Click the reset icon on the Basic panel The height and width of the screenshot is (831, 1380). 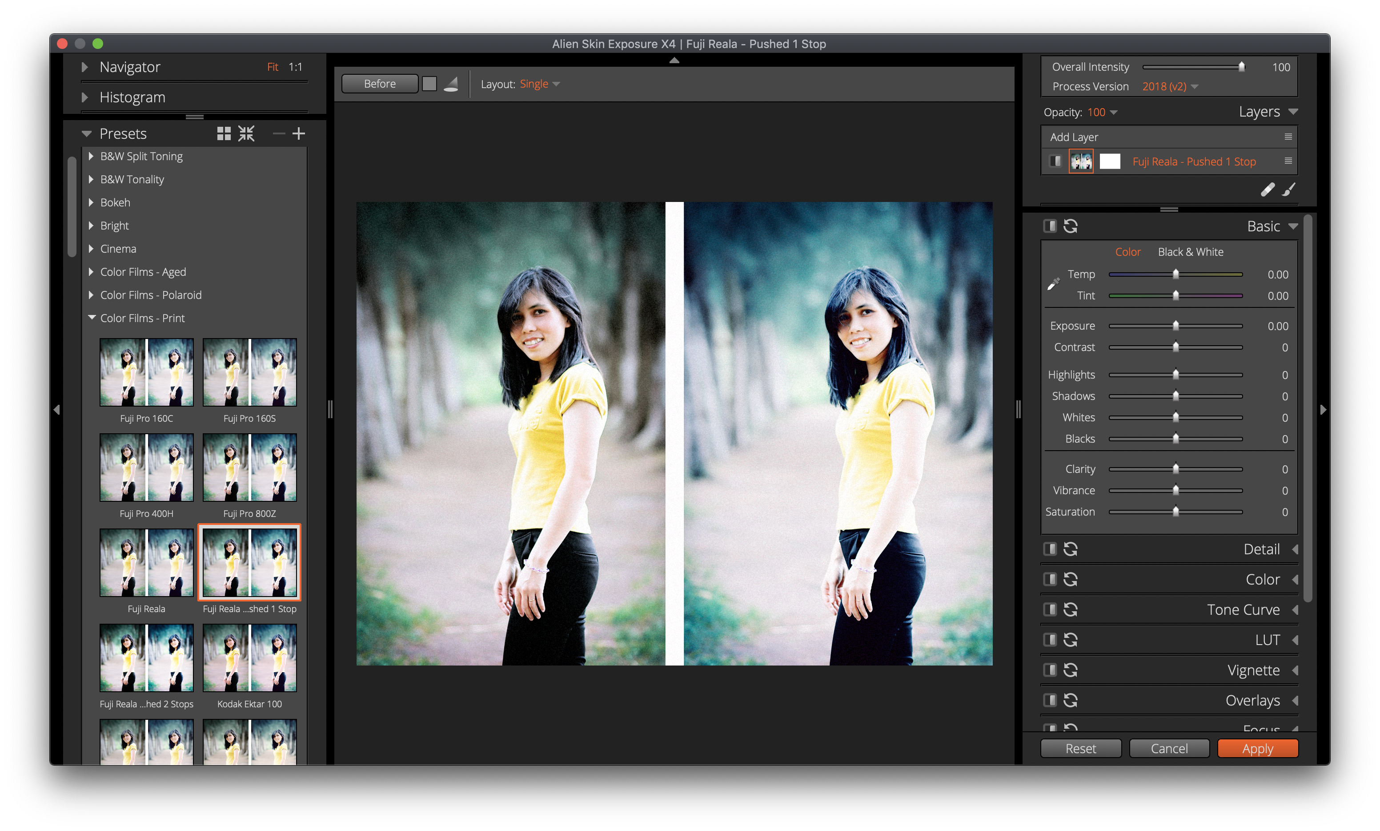1071,226
